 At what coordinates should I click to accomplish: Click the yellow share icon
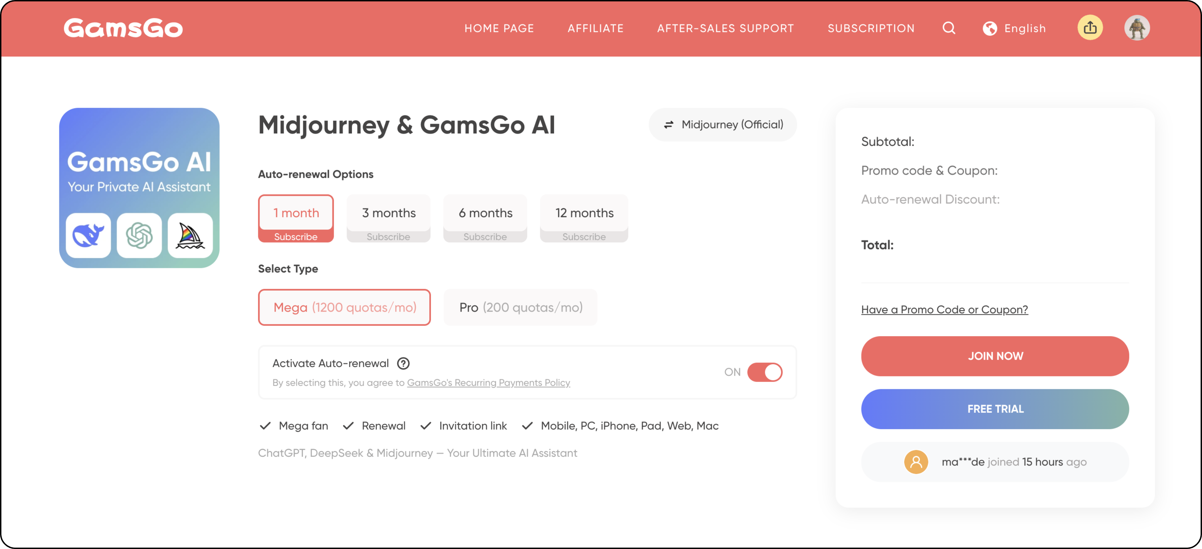(1090, 28)
